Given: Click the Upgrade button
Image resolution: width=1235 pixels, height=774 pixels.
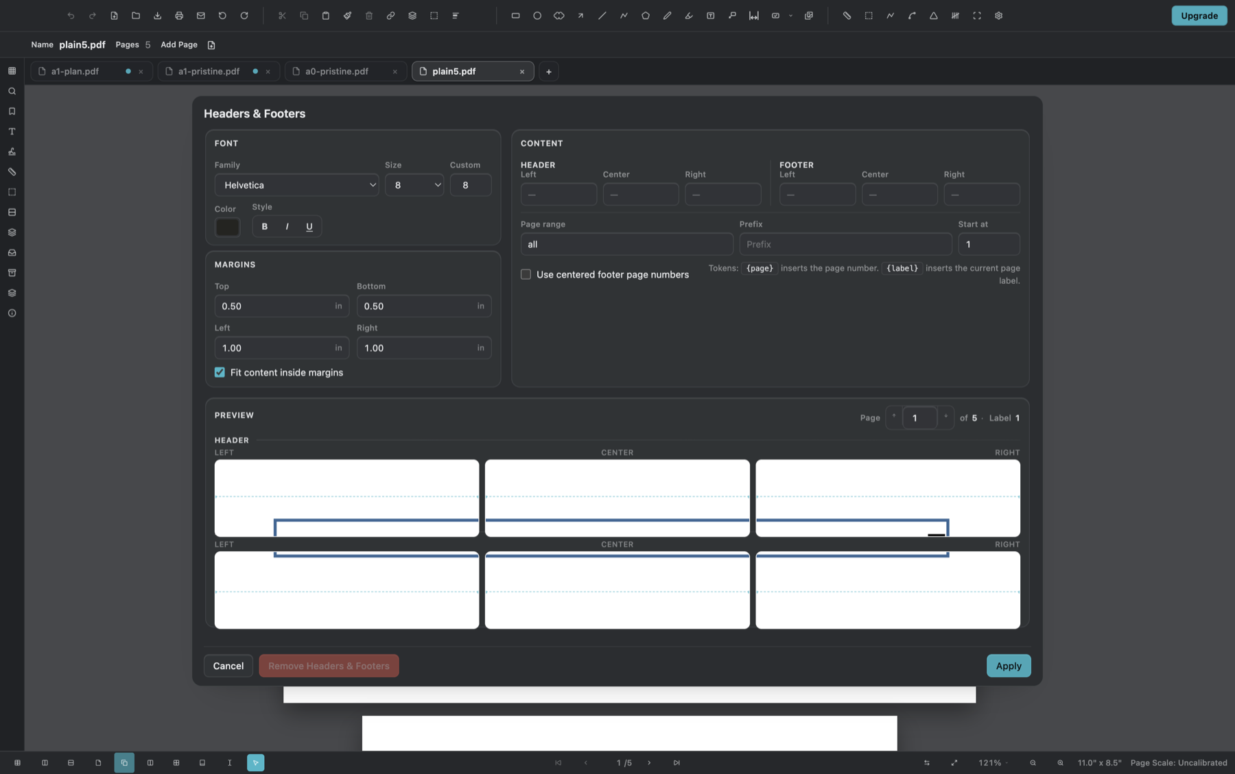Looking at the screenshot, I should [x=1199, y=16].
